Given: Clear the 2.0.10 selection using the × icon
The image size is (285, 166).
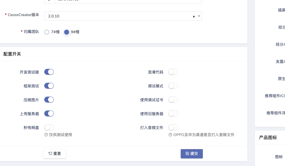Looking at the screenshot, I should [194, 16].
